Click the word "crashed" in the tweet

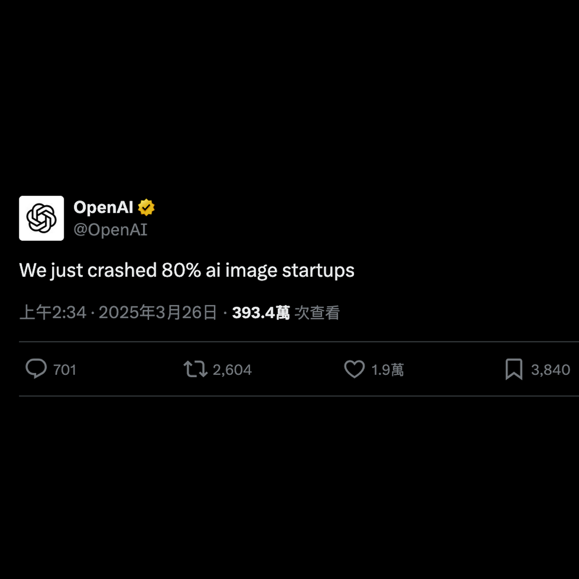pyautogui.click(x=122, y=270)
